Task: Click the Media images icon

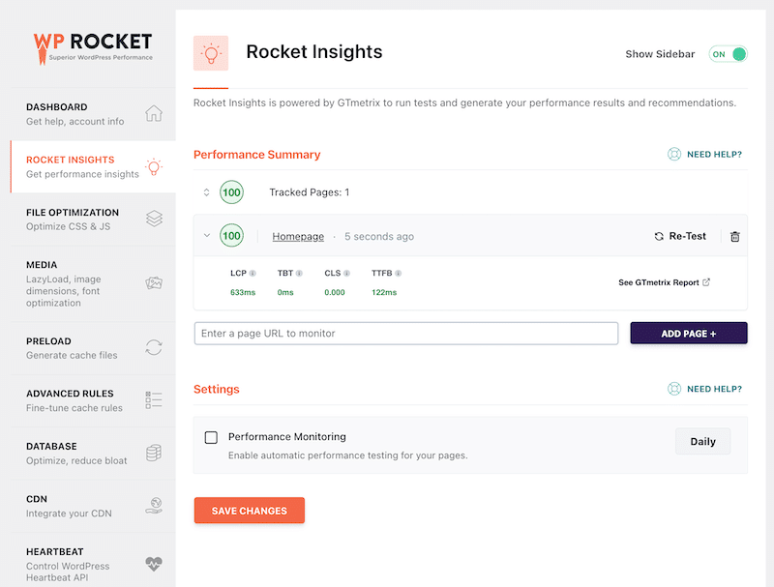Action: (x=154, y=283)
